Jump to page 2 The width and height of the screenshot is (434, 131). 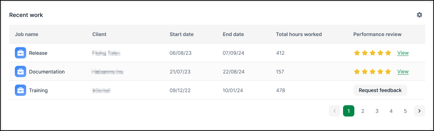(363, 111)
